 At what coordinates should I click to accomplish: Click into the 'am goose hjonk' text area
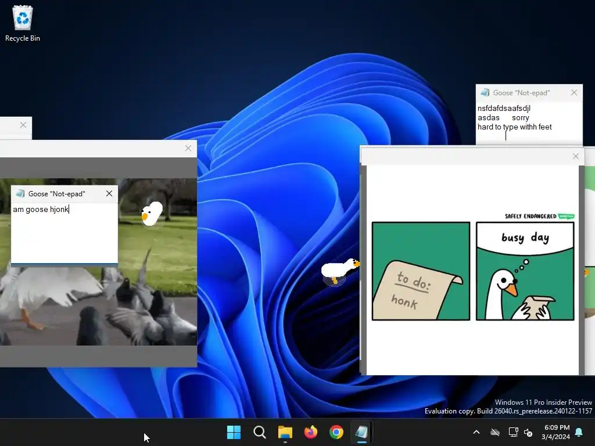point(64,233)
